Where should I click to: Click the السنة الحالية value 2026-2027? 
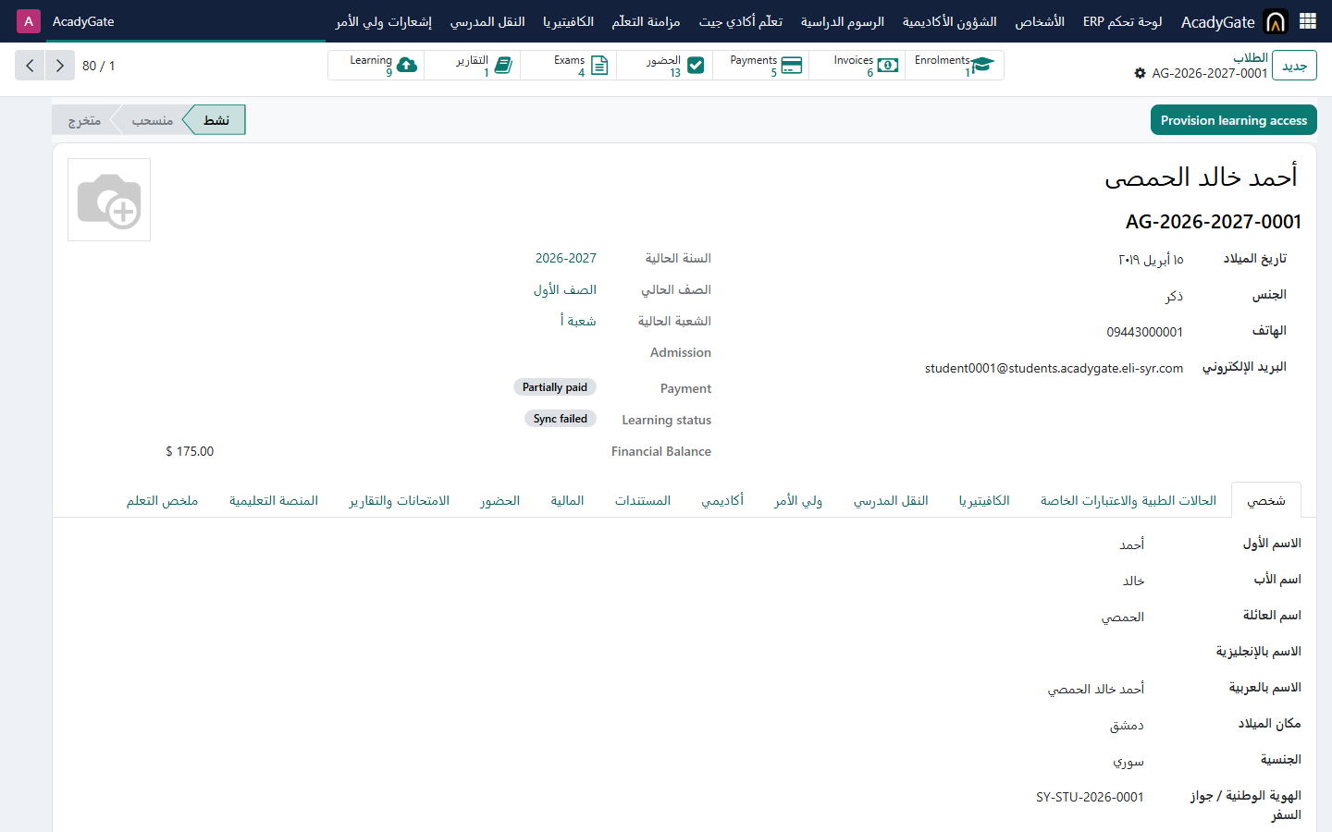566,258
